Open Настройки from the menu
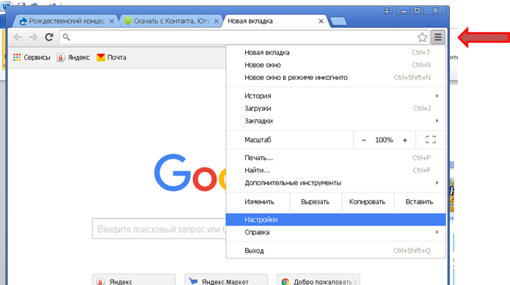510x285 pixels. coord(335,220)
